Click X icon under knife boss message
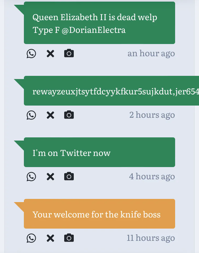Screen dimensions: 199x253 point(50,238)
